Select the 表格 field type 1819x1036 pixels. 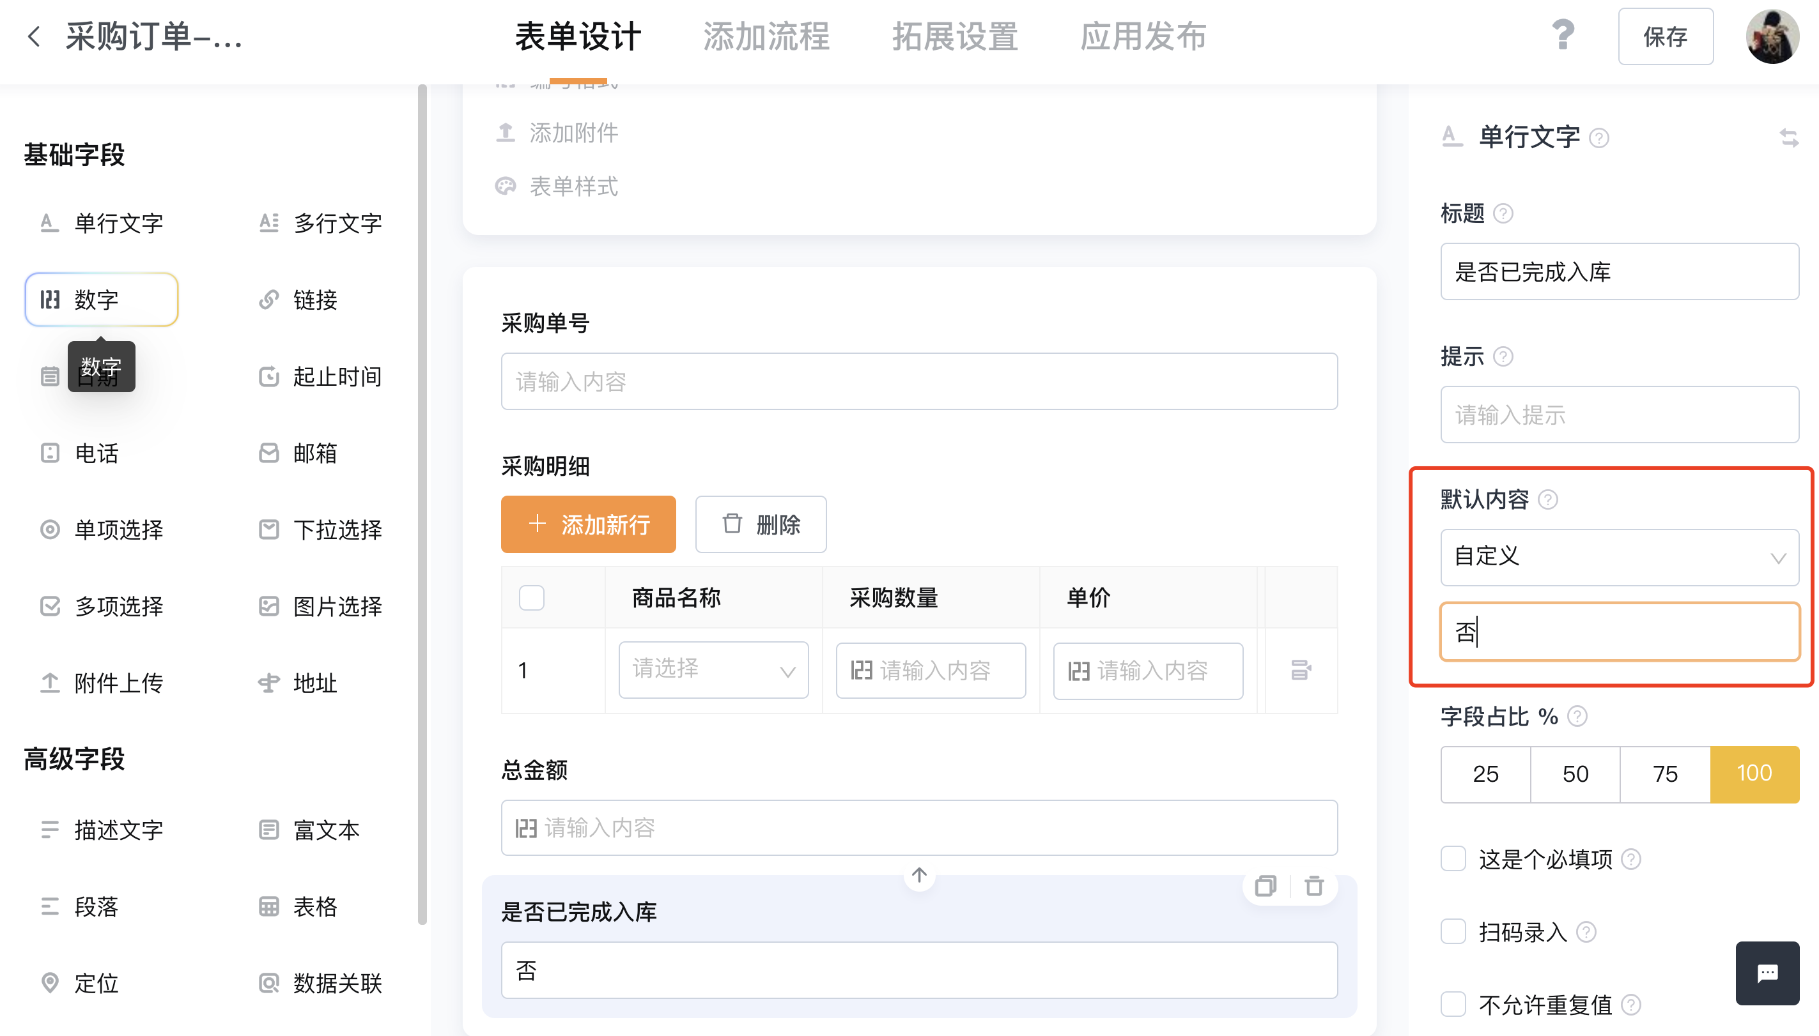[320, 906]
